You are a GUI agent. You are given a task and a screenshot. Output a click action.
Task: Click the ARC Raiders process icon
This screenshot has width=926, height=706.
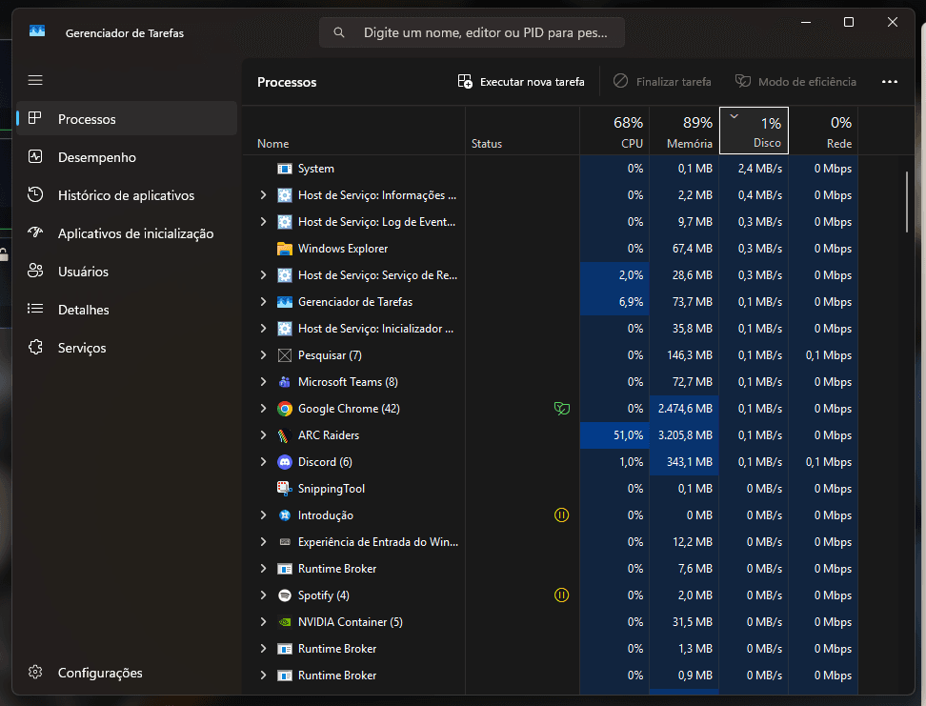(284, 435)
